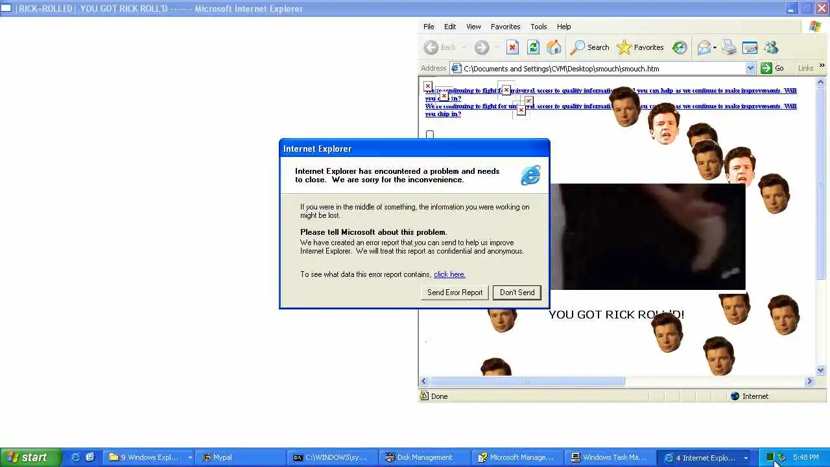The image size is (830, 467).
Task: Switch to the C:\WINDOWS command prompt taskbar button
Action: pos(333,457)
